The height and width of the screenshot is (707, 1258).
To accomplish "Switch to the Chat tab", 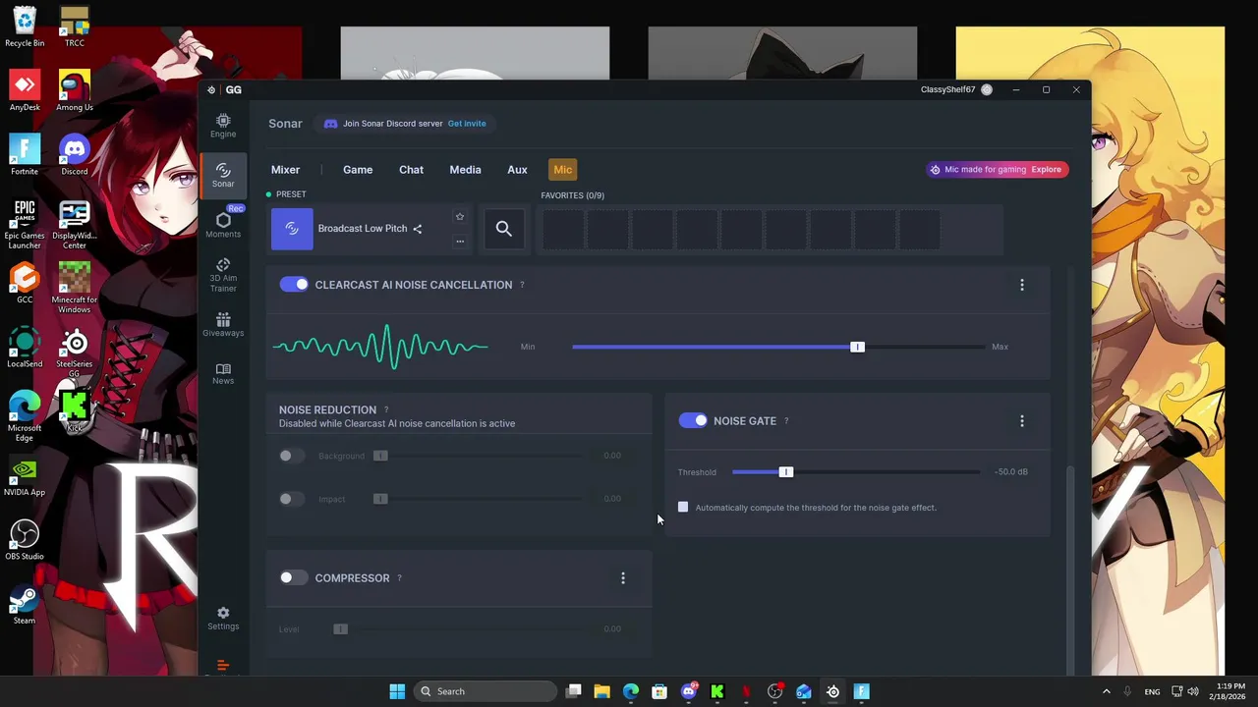I will pos(411,170).
